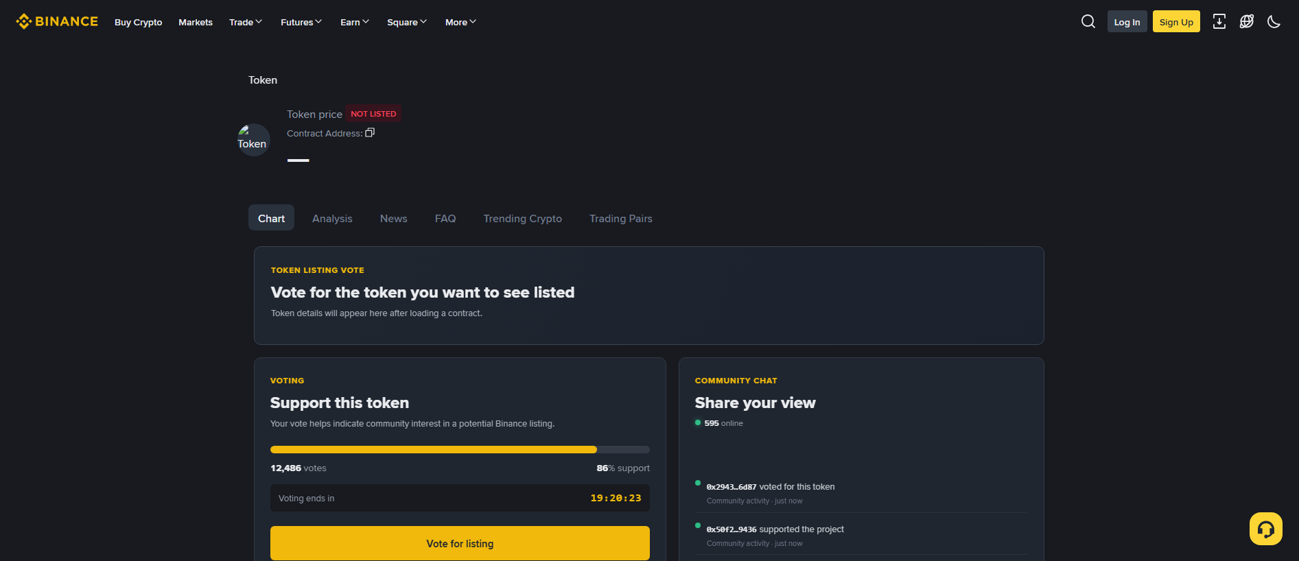Select the Chart tab

271,218
